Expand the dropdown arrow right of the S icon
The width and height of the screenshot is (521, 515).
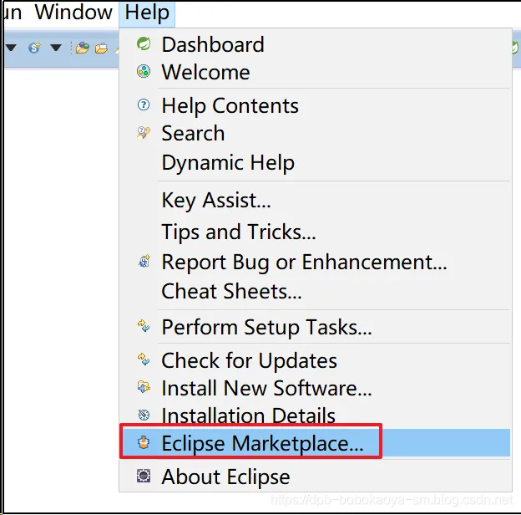[55, 48]
